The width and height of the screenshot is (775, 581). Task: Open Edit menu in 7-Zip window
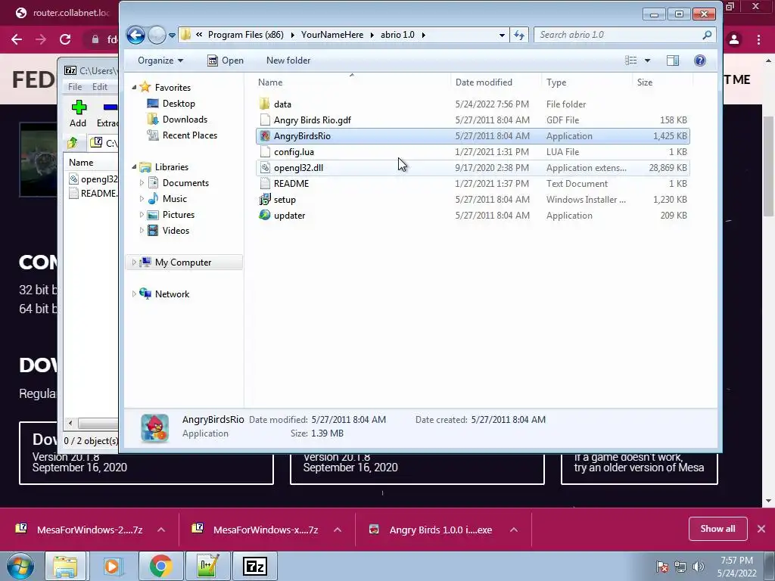point(99,86)
